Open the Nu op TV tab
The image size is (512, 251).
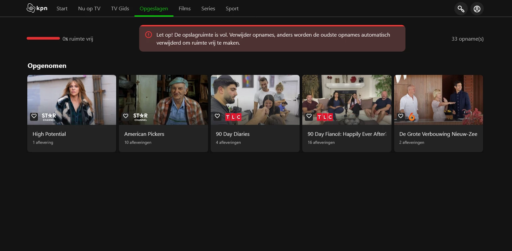pyautogui.click(x=89, y=9)
